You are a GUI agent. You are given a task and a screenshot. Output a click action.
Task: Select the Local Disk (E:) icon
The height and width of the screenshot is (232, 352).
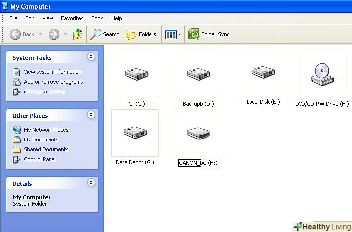[263, 73]
